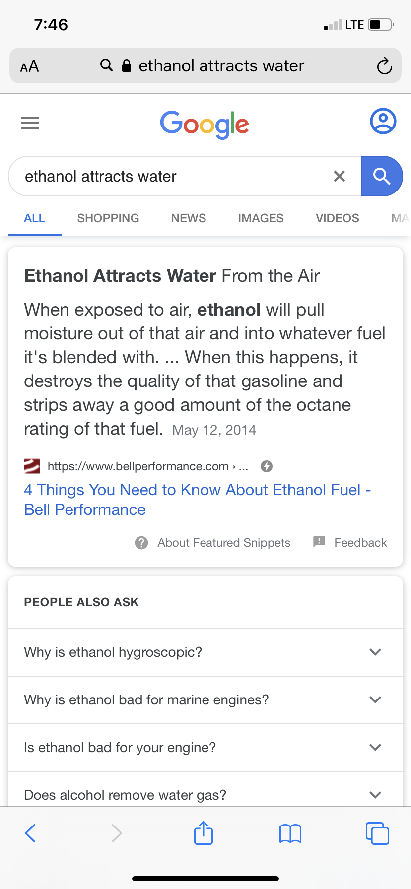
Task: Tap the Safari reload page icon
Action: point(384,66)
